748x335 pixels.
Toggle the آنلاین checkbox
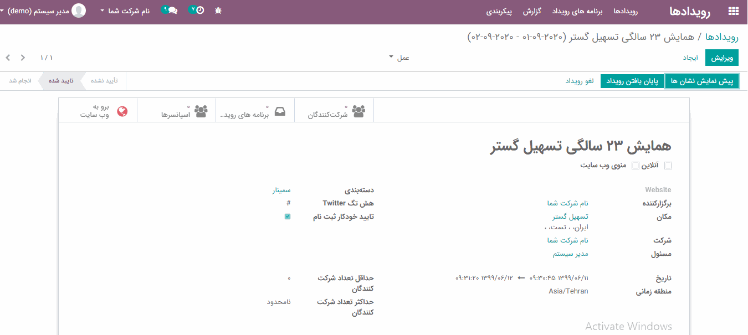click(x=668, y=166)
